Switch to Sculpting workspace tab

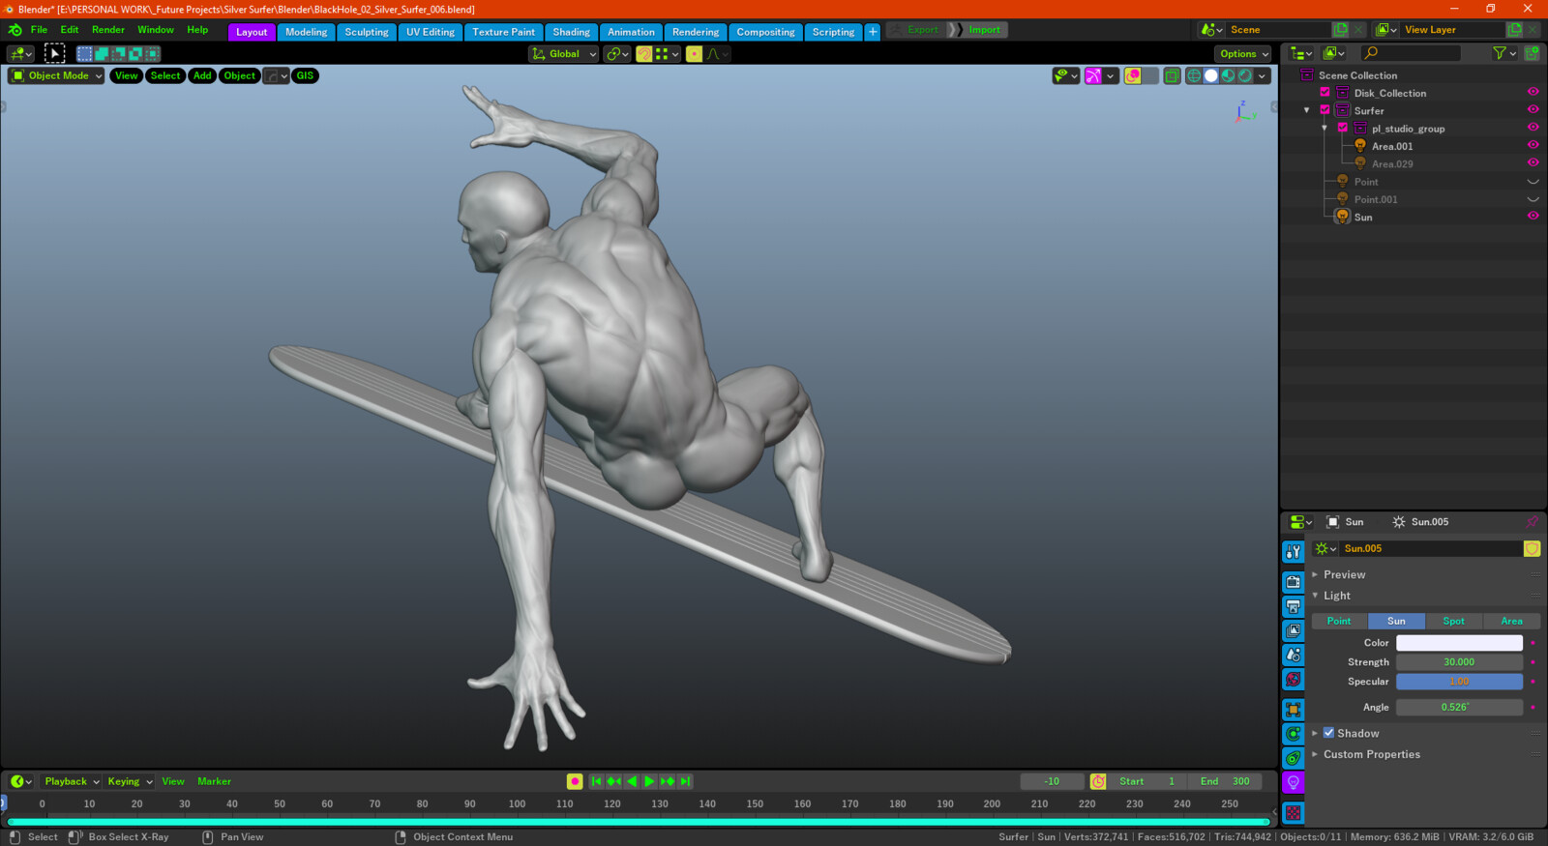pyautogui.click(x=367, y=32)
